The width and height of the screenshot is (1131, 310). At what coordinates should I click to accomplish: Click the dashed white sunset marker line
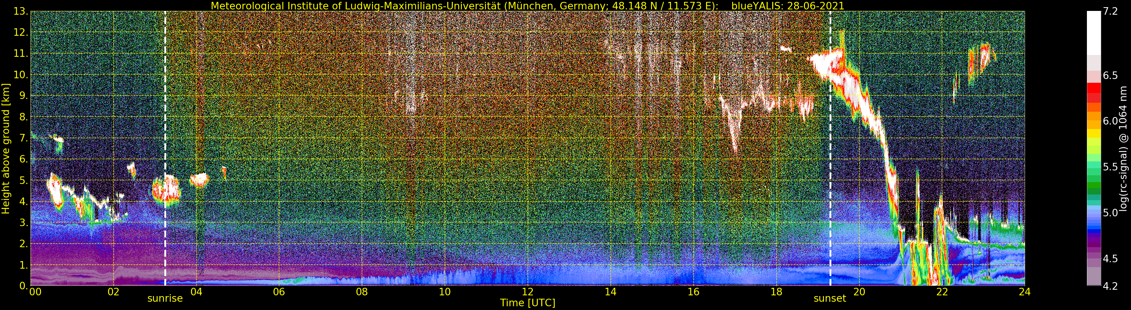pyautogui.click(x=830, y=148)
